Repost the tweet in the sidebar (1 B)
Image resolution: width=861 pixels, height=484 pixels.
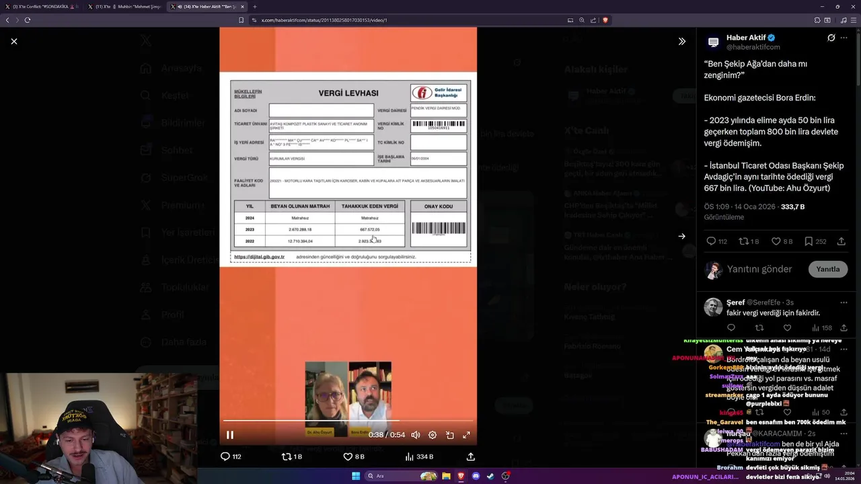tap(749, 241)
